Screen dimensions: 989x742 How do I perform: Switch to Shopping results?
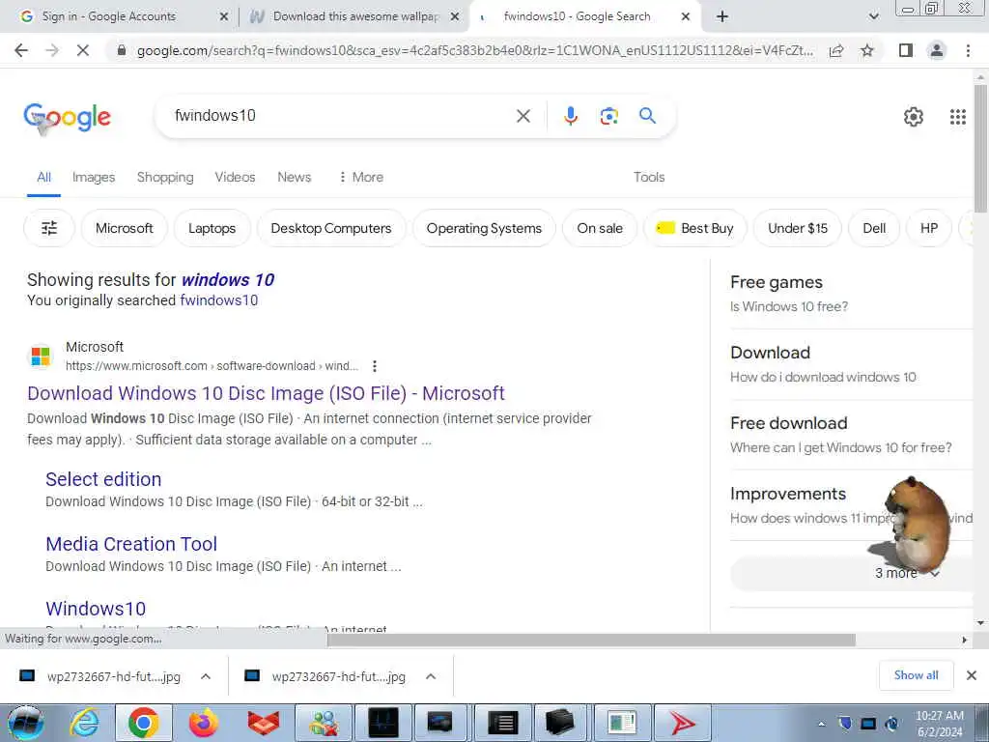click(x=165, y=178)
